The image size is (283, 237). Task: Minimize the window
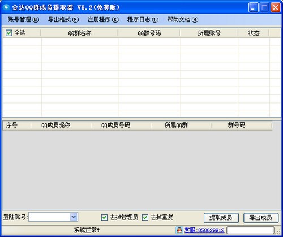click(x=253, y=7)
